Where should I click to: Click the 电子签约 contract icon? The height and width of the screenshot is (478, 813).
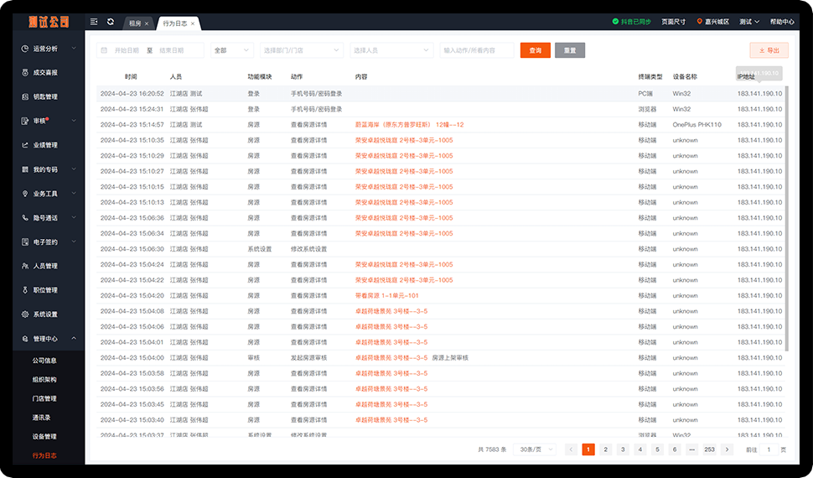(25, 242)
